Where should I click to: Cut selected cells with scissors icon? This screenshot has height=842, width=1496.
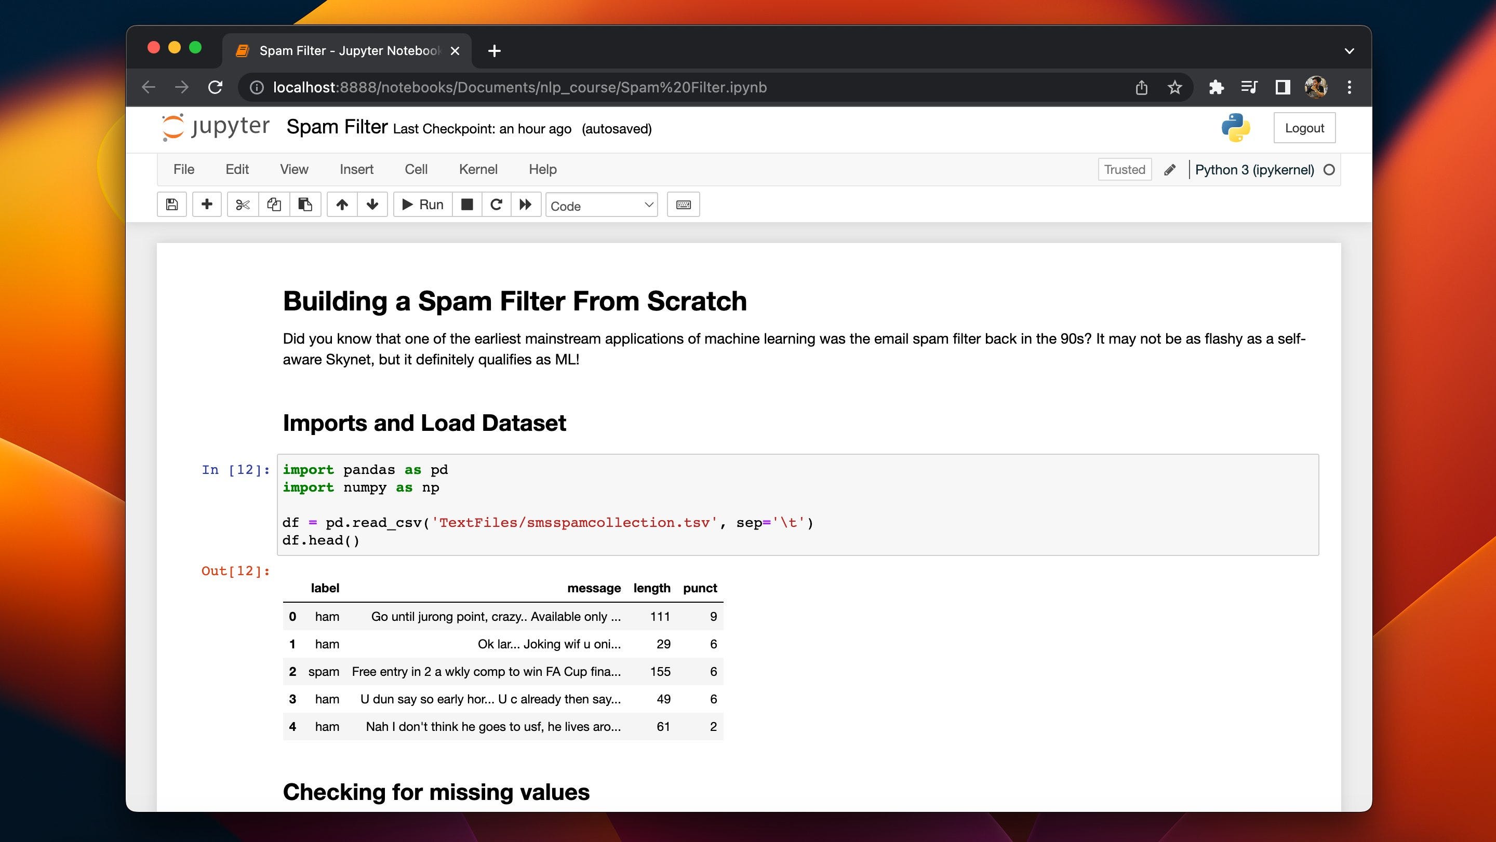pyautogui.click(x=243, y=204)
